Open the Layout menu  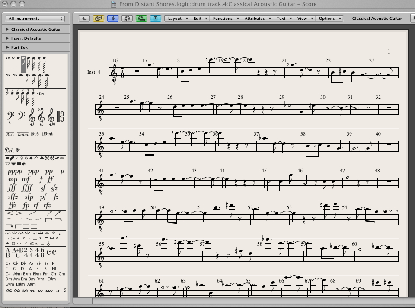pyautogui.click(x=177, y=18)
